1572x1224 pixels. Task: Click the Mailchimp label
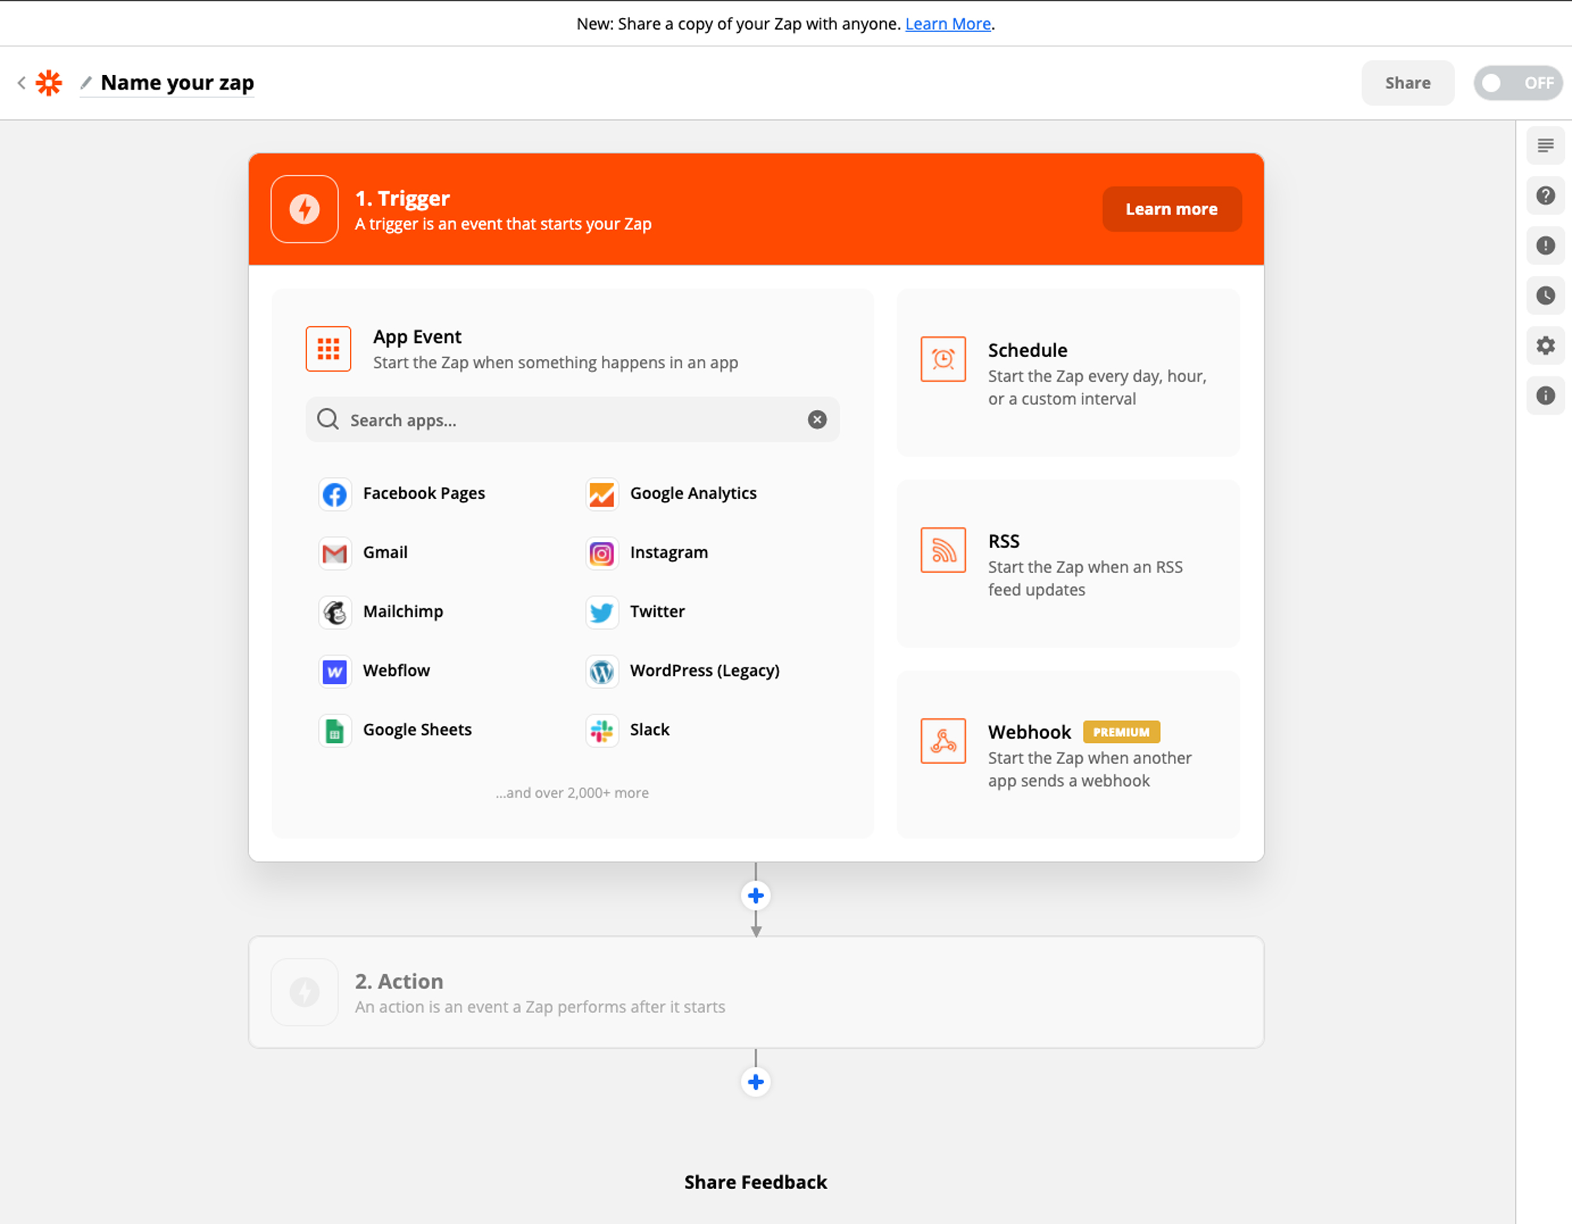click(x=403, y=611)
